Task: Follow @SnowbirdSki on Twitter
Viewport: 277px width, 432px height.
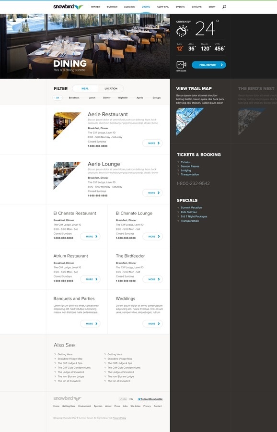Action: coord(150,399)
